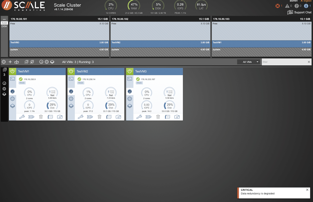Take a snapshot of TestVM2 with camera icon
This screenshot has height=202, width=313.
[118, 117]
